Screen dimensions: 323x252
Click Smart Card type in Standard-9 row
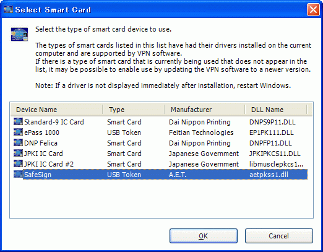pos(124,122)
